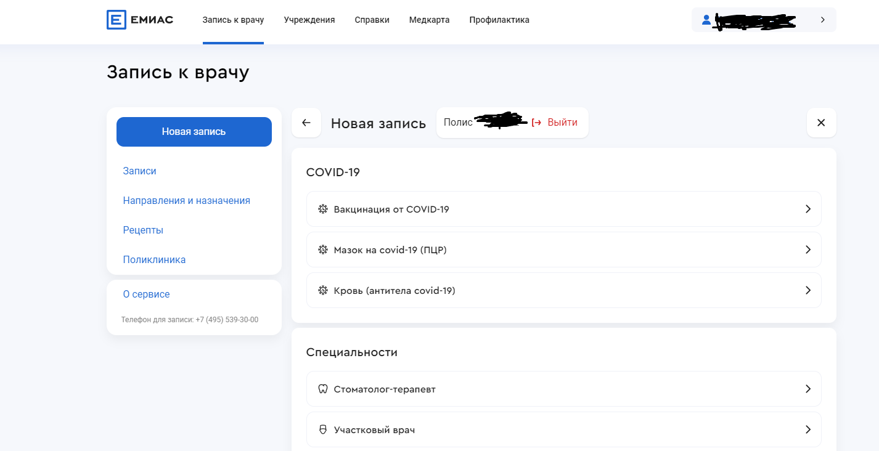Click the back arrow next to Новая запись
Viewport: 879px width, 451px height.
pyautogui.click(x=306, y=123)
